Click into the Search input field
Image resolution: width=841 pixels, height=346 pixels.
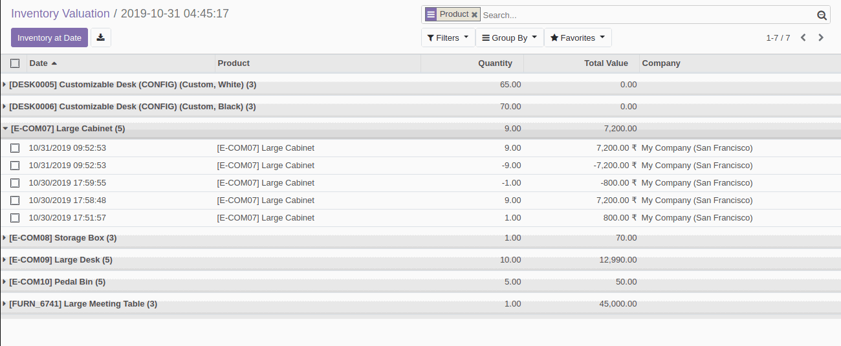[x=647, y=15]
